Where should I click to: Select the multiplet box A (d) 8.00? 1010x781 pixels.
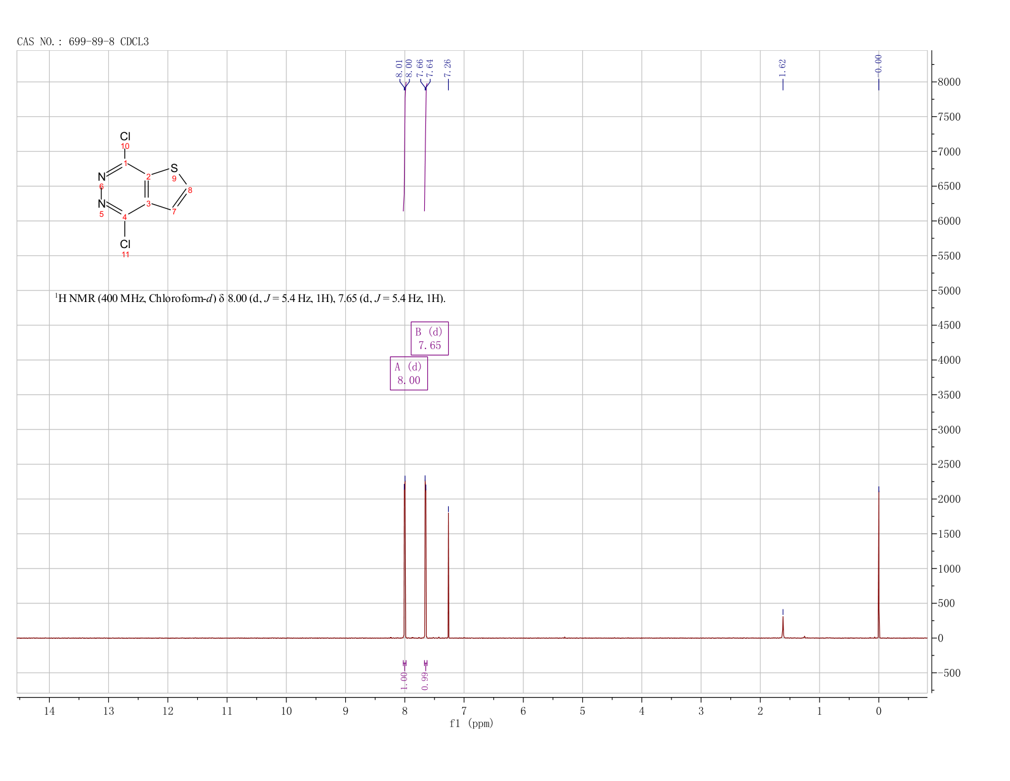pos(409,373)
